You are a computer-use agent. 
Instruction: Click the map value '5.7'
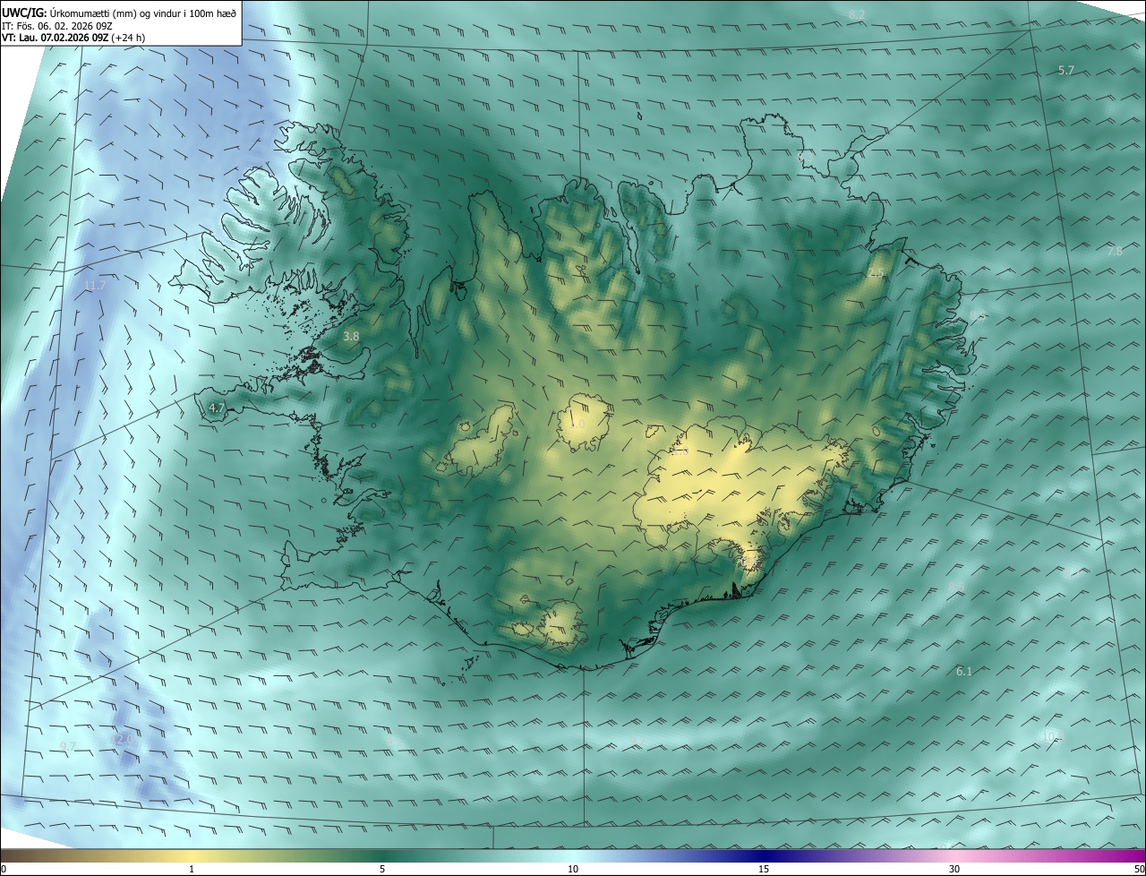(x=1065, y=70)
